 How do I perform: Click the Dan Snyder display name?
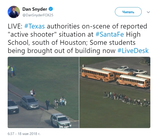click(x=35, y=9)
